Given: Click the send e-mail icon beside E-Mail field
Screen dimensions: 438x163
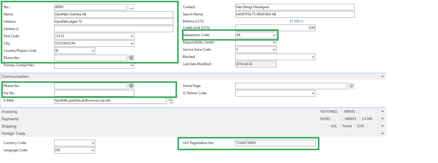Looking at the screenshot, I should point(170,101).
